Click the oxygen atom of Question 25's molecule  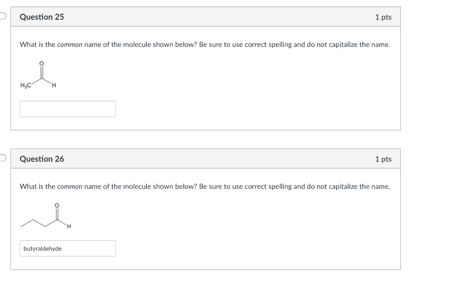coord(42,63)
